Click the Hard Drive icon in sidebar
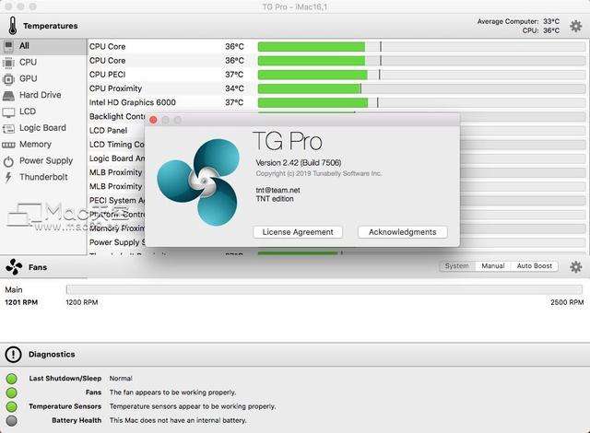The height and width of the screenshot is (433, 590). tap(8, 96)
